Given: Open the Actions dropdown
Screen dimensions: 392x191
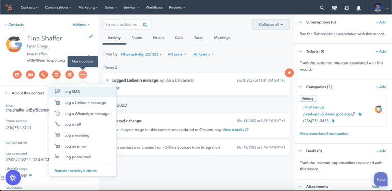Looking at the screenshot, I should tap(81, 24).
